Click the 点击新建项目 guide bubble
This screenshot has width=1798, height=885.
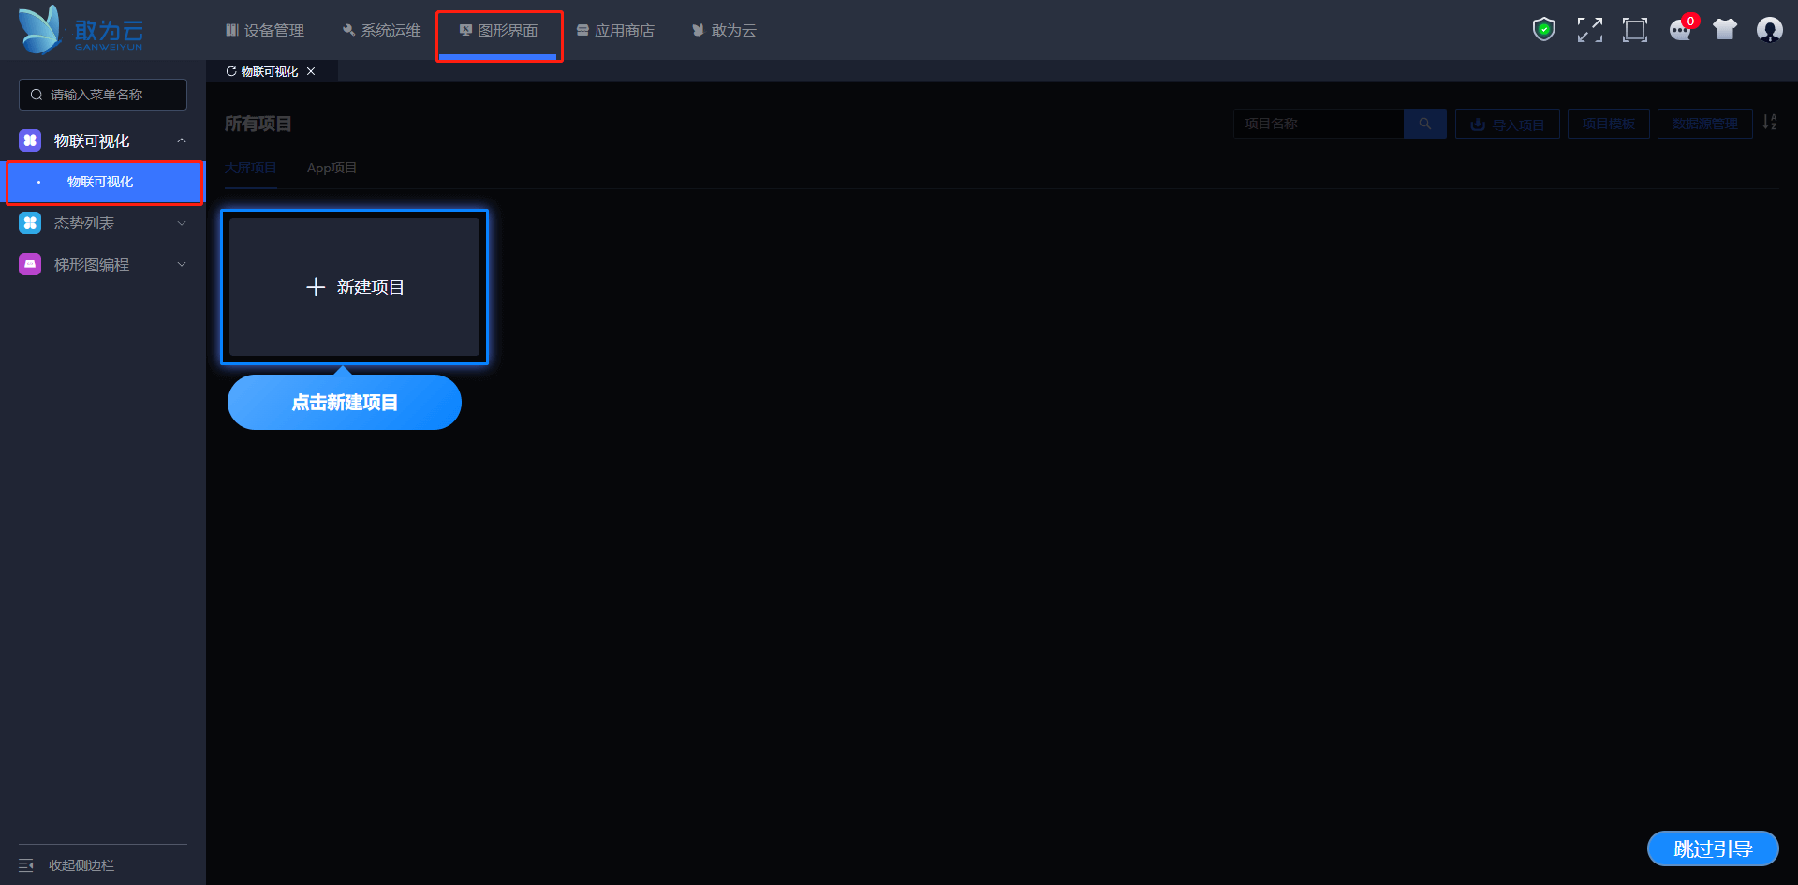pyautogui.click(x=345, y=403)
